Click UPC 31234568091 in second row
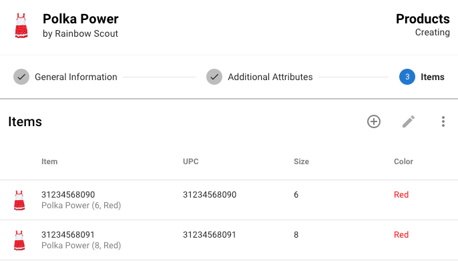Viewport: 458px width, 269px height. pos(210,234)
